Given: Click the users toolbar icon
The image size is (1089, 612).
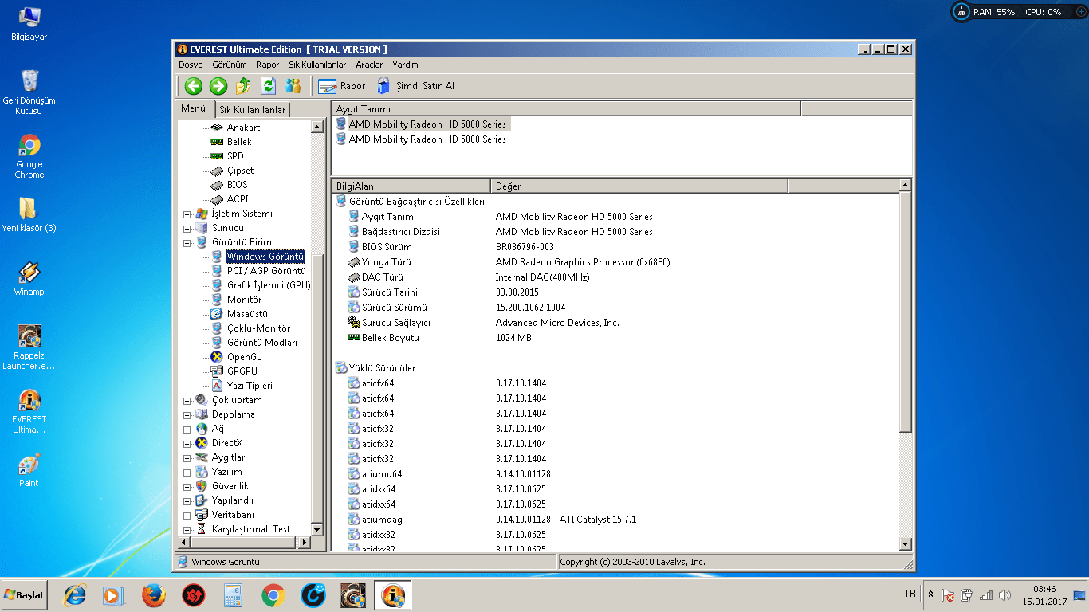Looking at the screenshot, I should pyautogui.click(x=293, y=86).
